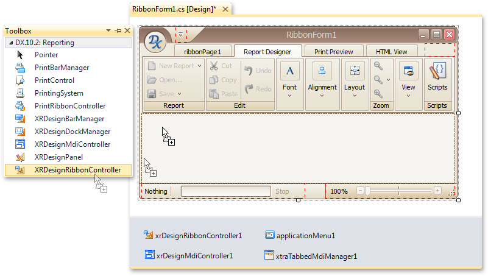This screenshot has height=276, width=488.
Task: Click the 100% zoom label
Action: click(x=339, y=191)
